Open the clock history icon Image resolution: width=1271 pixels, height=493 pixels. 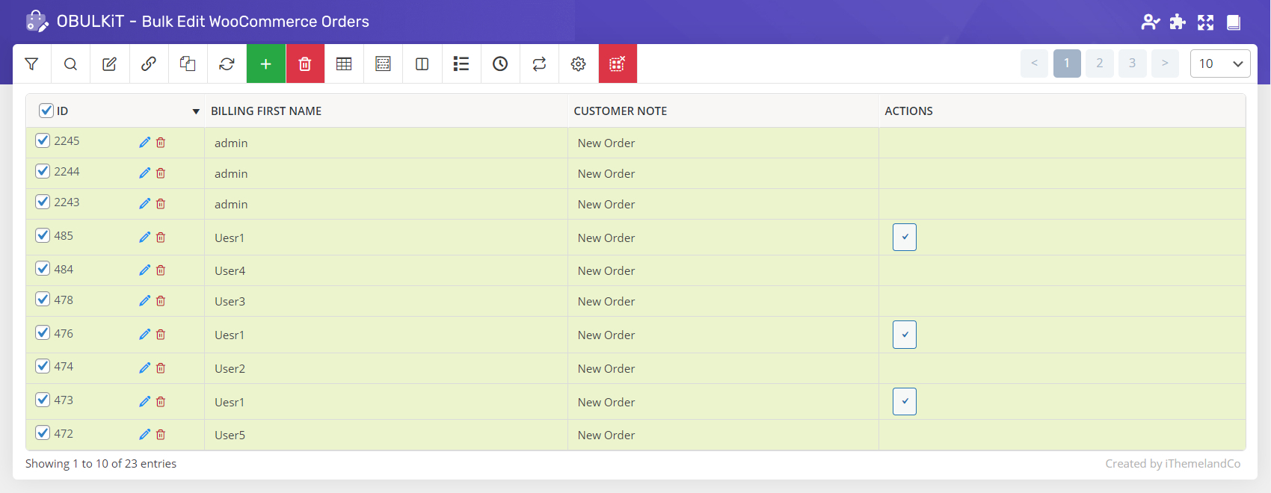500,64
